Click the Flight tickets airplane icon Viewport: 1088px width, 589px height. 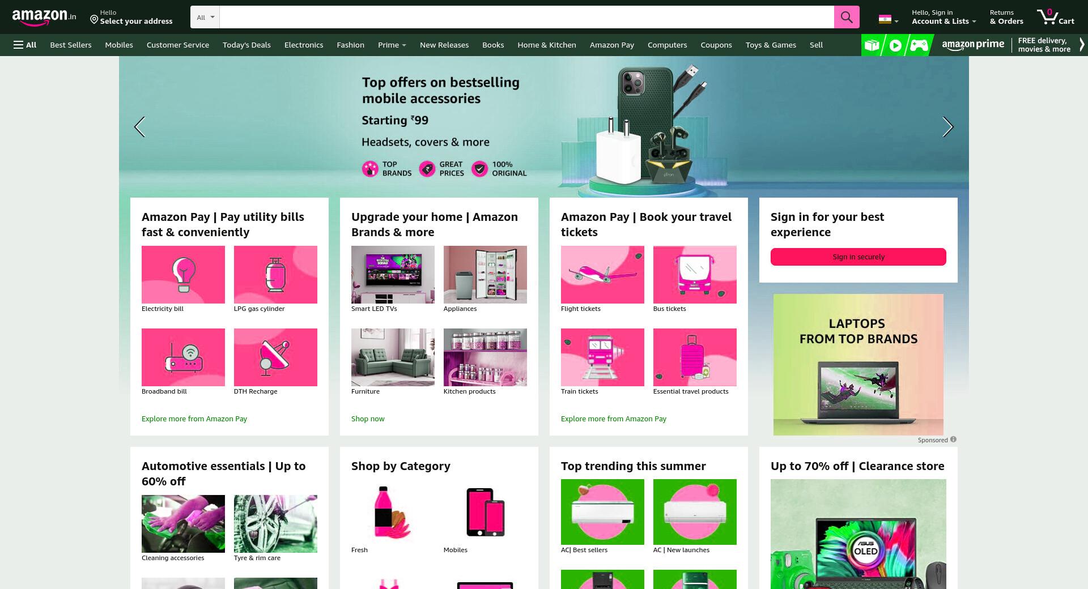point(602,275)
